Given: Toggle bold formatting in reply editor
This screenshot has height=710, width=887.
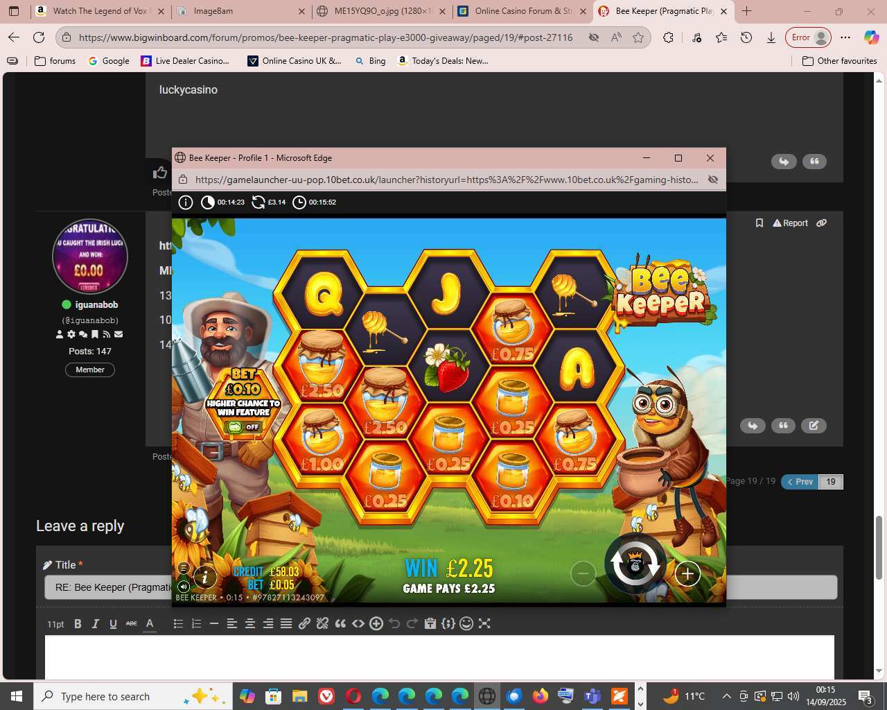Looking at the screenshot, I should [78, 624].
